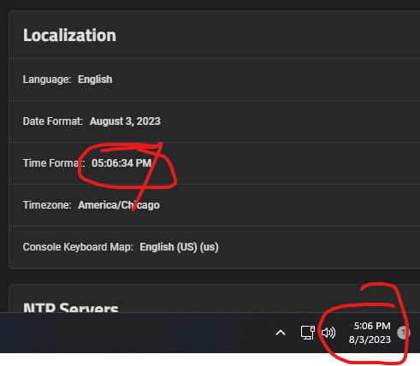Click the English language value

[x=95, y=80]
